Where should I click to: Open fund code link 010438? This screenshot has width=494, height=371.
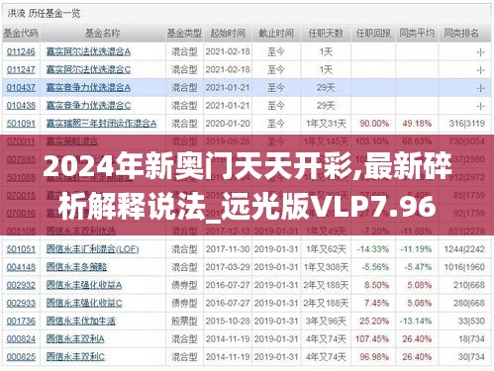click(21, 106)
